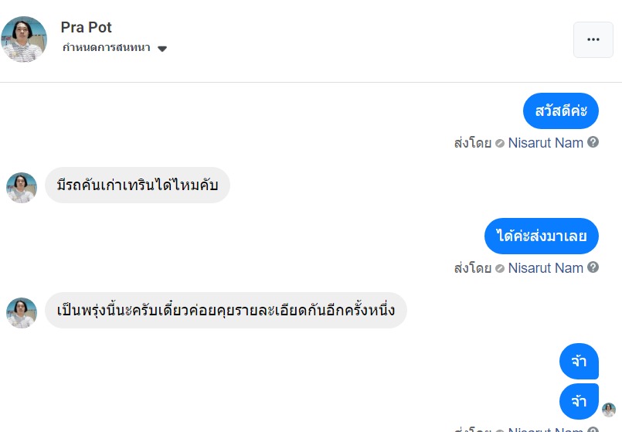Click help question mark below ได้ค่ะส่งมาเลย message
This screenshot has width=622, height=432.
pos(593,267)
